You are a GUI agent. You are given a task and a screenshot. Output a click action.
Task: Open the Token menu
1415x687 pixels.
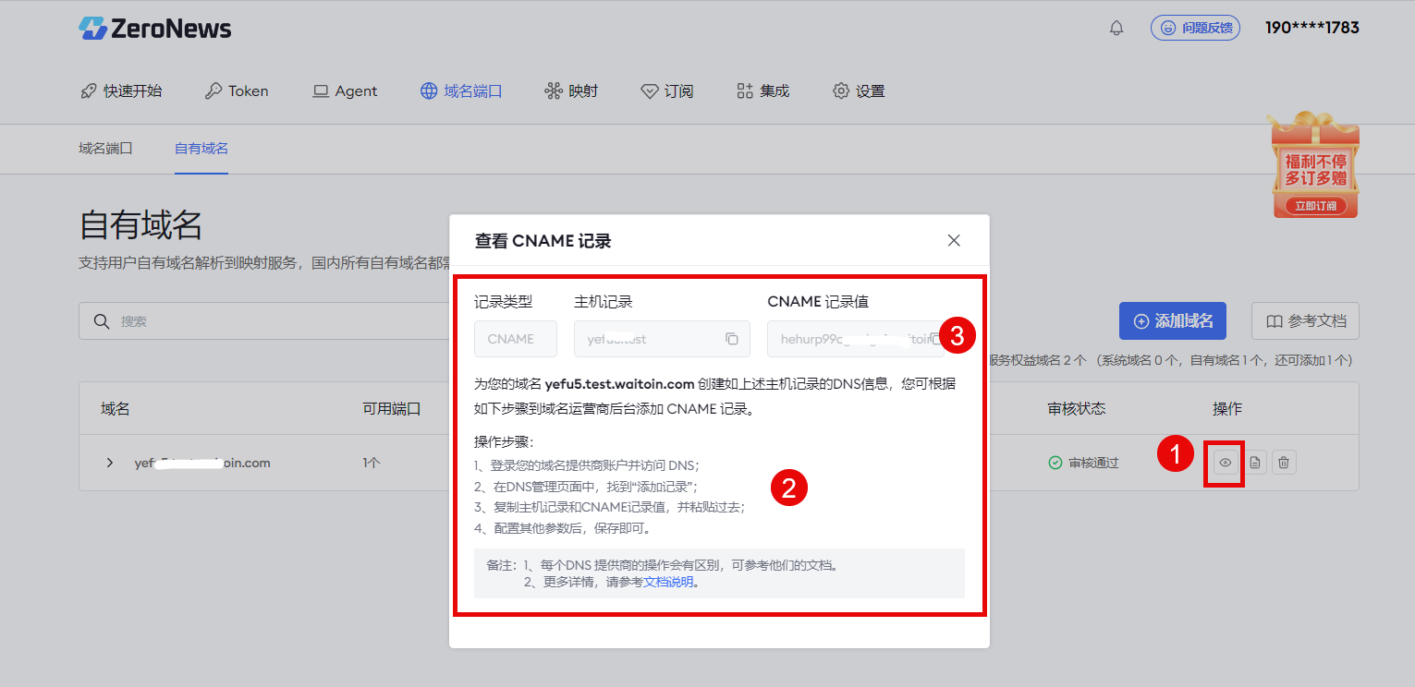coord(237,90)
